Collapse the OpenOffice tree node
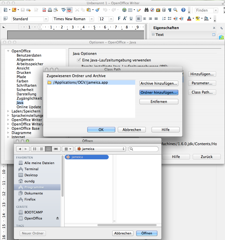Viewport: 225px width, 240px height. 8,51
